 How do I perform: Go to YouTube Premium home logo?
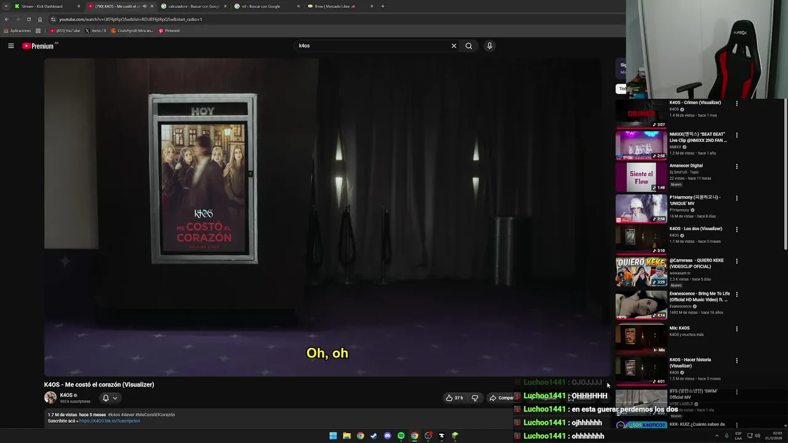coord(38,46)
